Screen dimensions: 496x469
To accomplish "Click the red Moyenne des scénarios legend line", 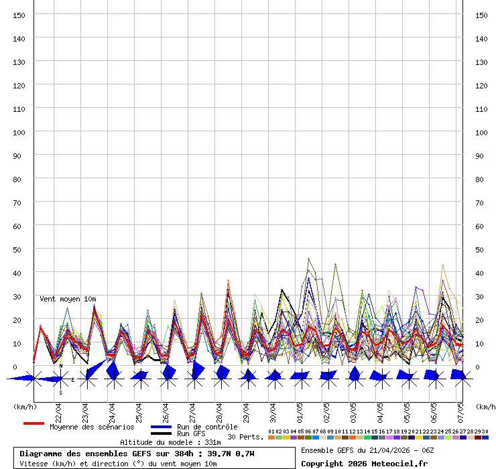I will pyautogui.click(x=34, y=423).
